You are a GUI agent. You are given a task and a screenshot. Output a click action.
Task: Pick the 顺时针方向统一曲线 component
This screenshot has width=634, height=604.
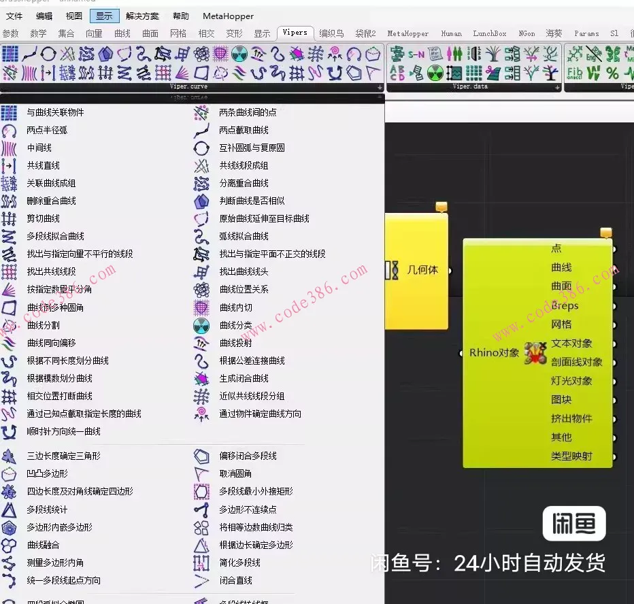point(63,431)
